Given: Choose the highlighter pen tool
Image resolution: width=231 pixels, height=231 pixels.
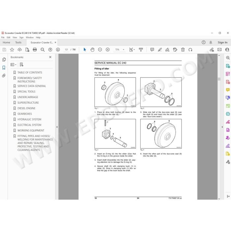Looking at the screenshot, I should coord(160,49).
